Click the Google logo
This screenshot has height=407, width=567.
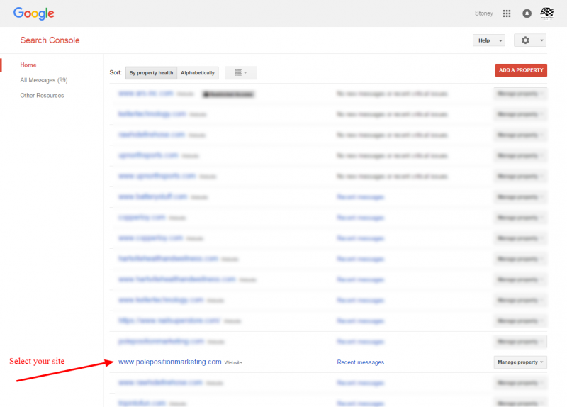tap(33, 13)
